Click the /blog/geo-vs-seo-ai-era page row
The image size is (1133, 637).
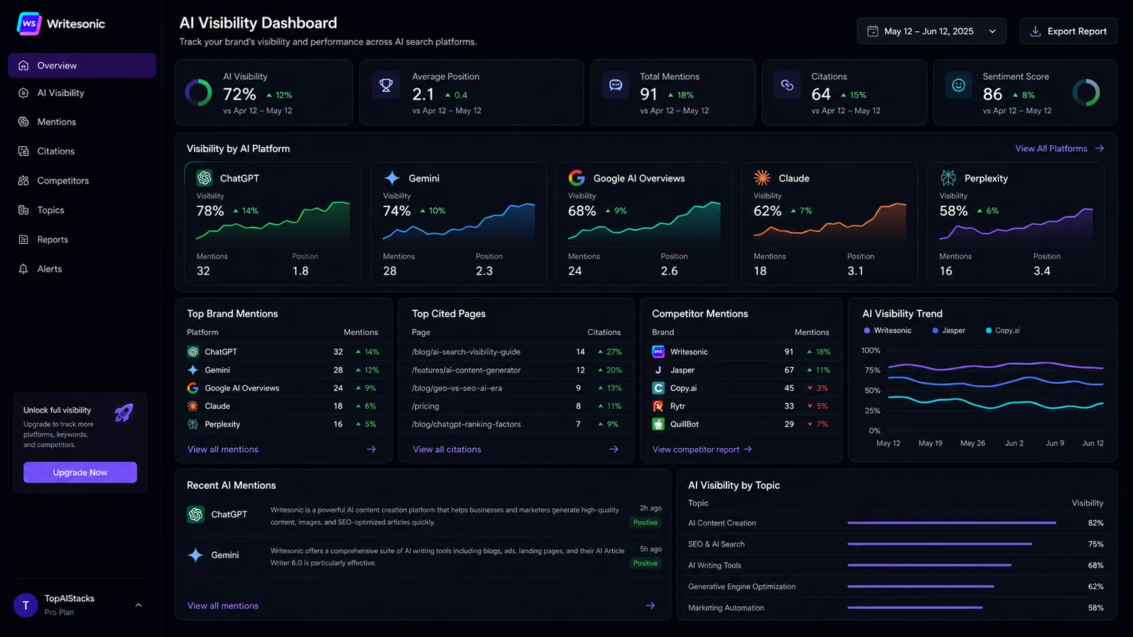click(516, 388)
